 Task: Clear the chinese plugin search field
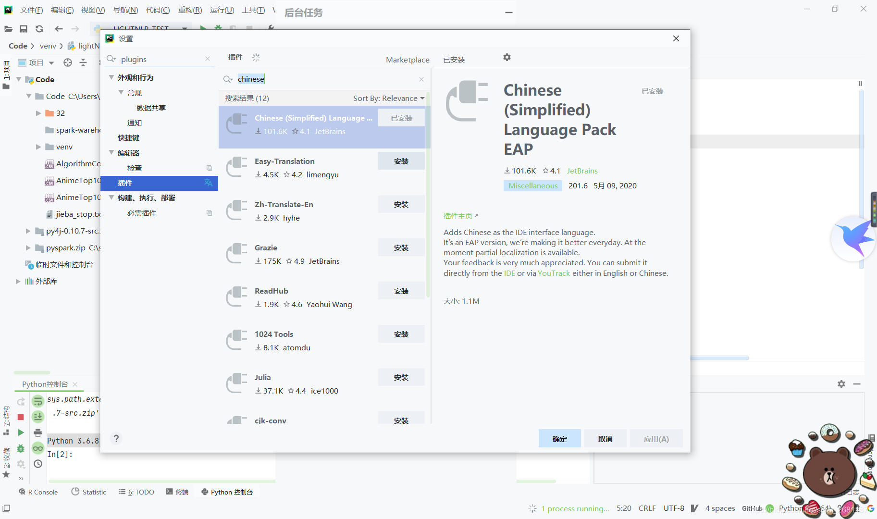tap(421, 79)
